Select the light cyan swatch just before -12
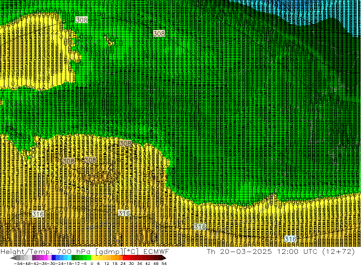The image size is (361, 265). [x=69, y=258]
